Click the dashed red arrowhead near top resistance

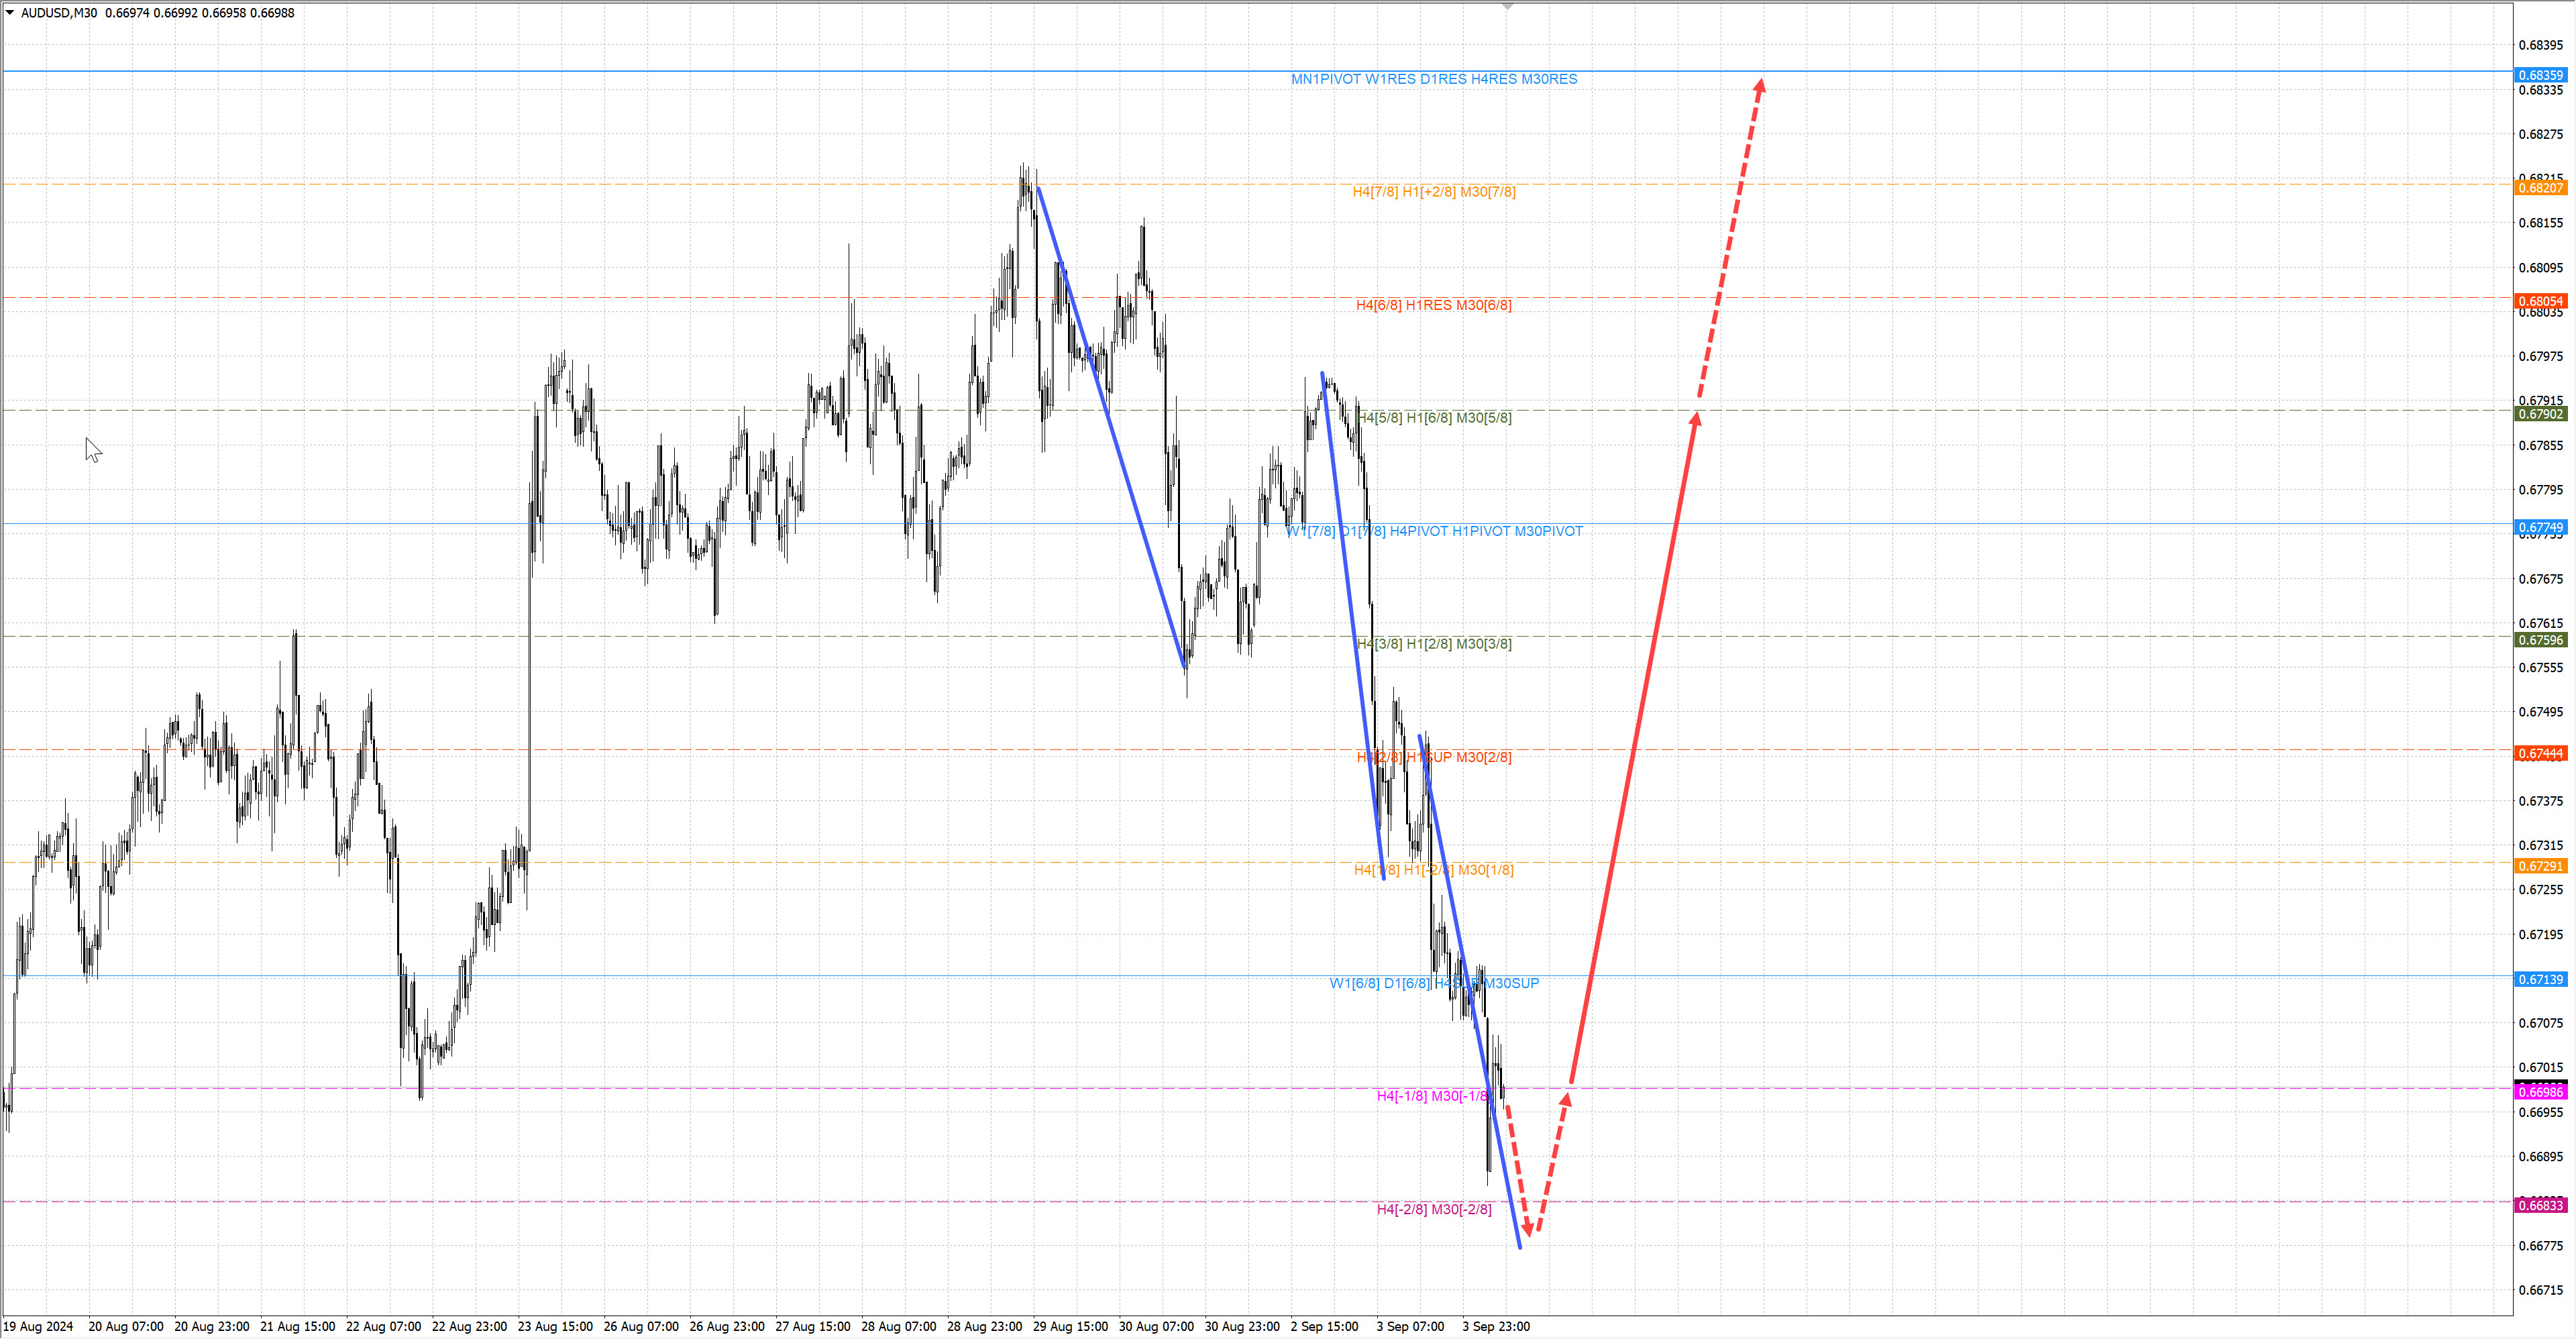[1759, 87]
